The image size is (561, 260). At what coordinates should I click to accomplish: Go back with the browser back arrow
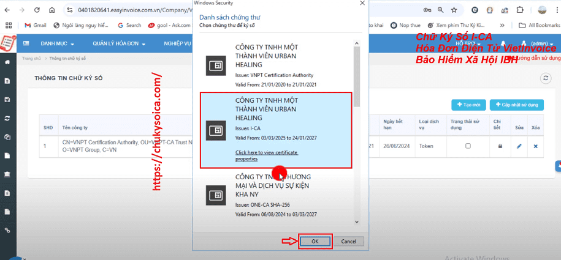click(7, 10)
